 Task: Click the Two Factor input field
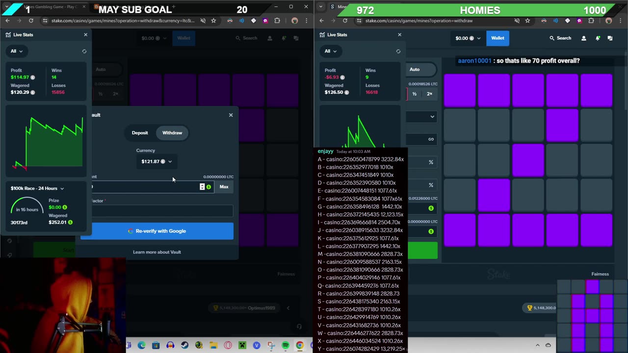(162, 211)
